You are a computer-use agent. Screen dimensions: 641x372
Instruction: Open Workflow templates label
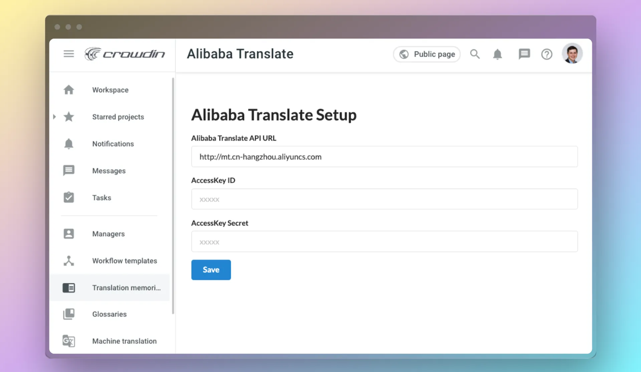(125, 261)
